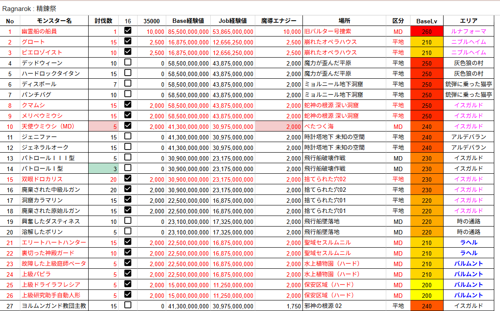Click the title Ragnarok：精錬祭
This screenshot has width=500, height=311.
click(27, 7)
